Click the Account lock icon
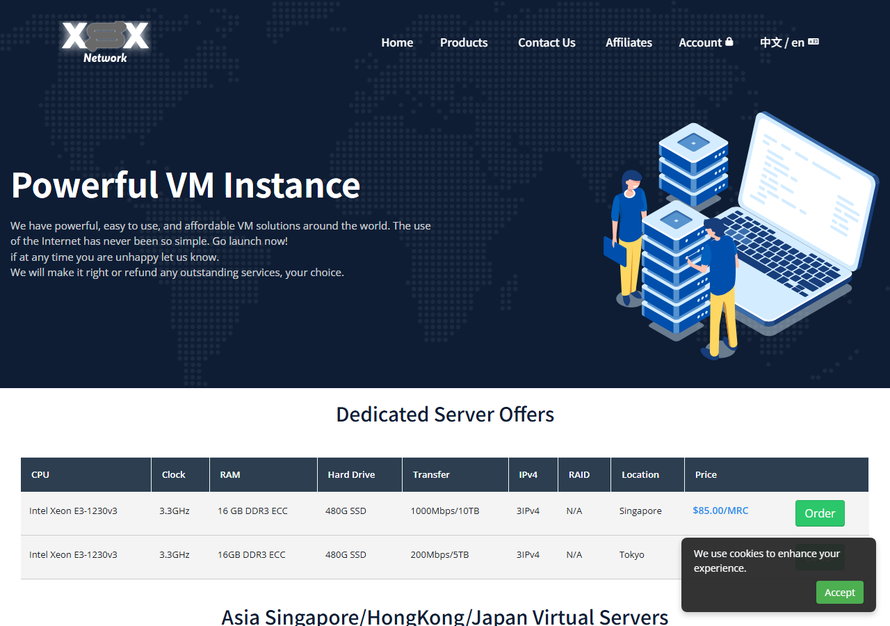 729,42
